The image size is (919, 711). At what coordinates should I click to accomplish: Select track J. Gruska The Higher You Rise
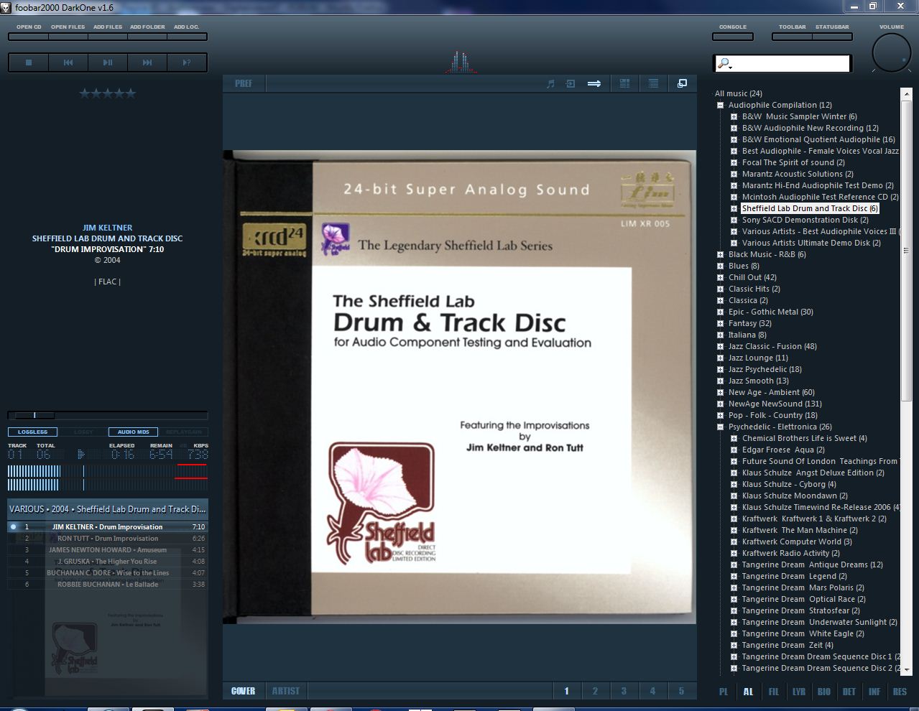pyautogui.click(x=108, y=562)
